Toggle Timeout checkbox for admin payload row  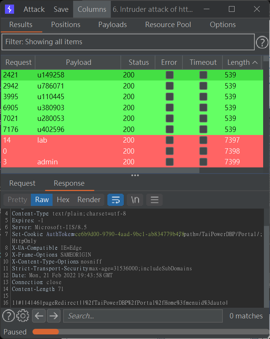[203, 162]
